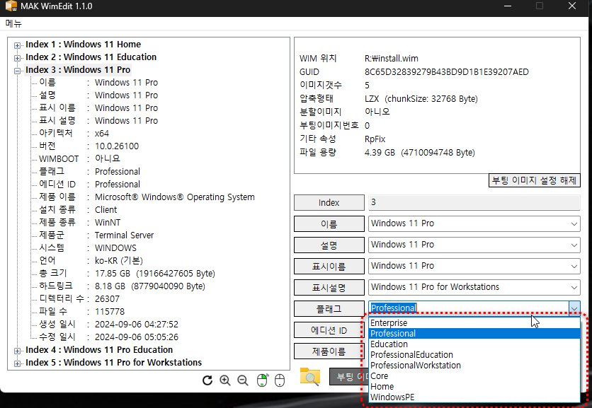Expand Index 4 : Windows 11 Pro Education
The width and height of the screenshot is (592, 408).
17,351
